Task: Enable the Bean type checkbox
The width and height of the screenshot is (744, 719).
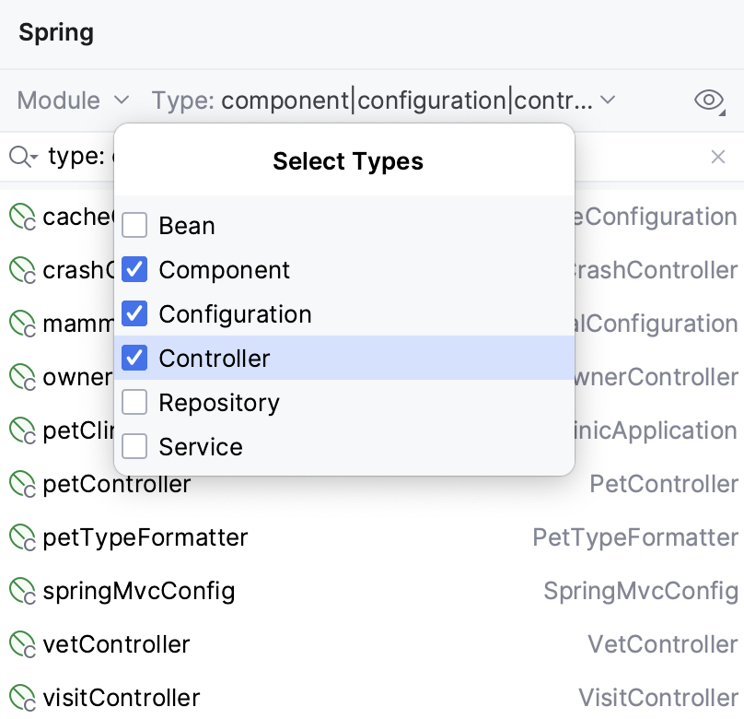Action: (134, 226)
